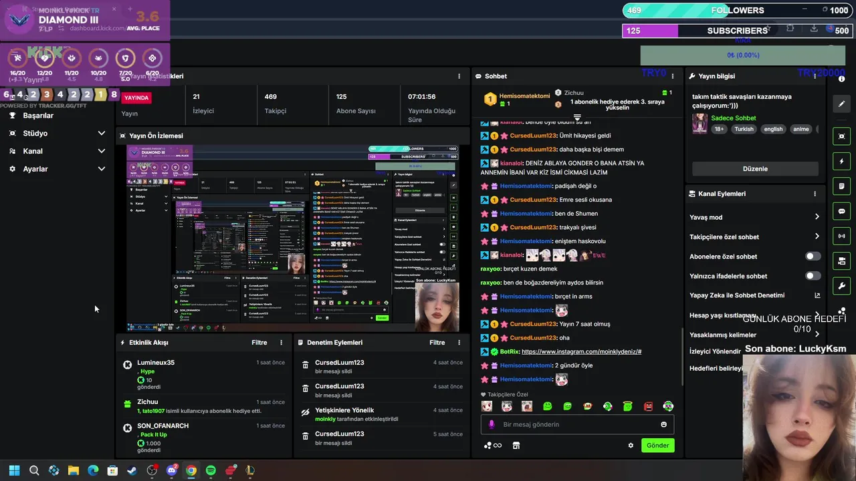Click the english tag chip
This screenshot has width=856, height=481.
pos(773,129)
